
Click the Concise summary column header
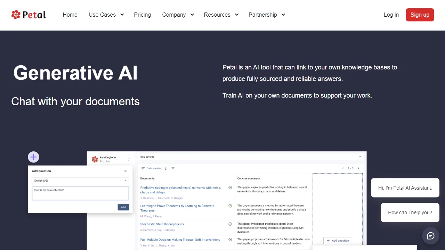tap(249, 178)
